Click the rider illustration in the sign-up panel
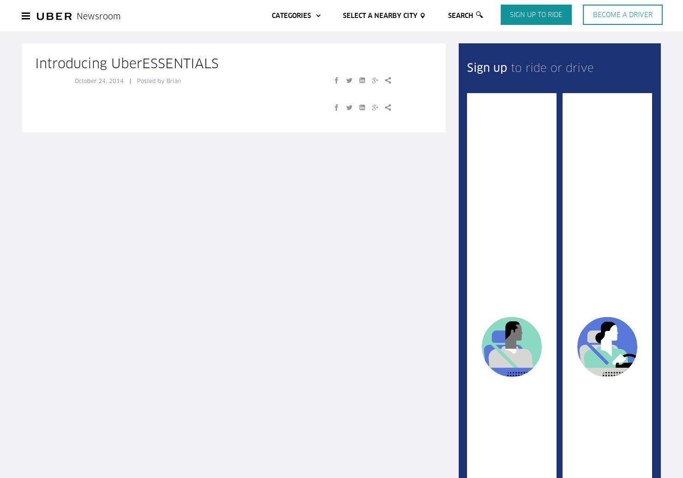 click(512, 347)
